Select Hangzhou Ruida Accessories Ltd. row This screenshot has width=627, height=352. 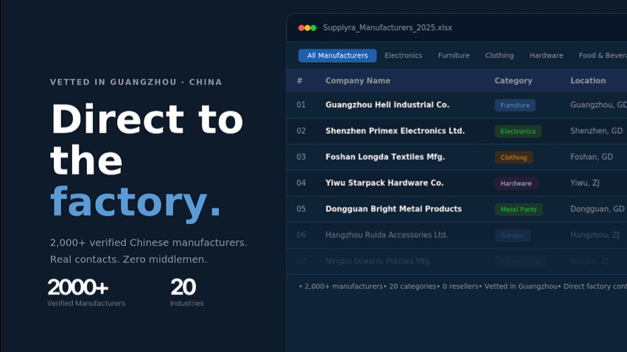click(457, 235)
